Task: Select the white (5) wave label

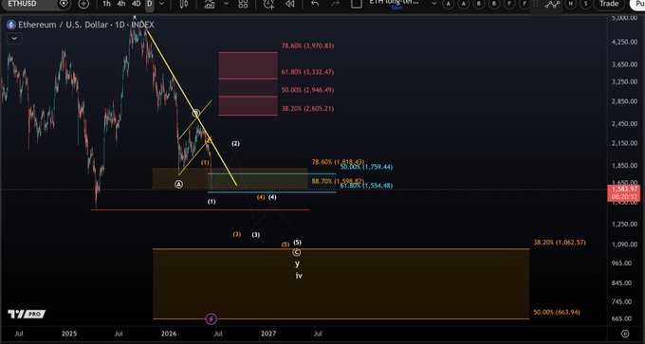Action: [298, 243]
